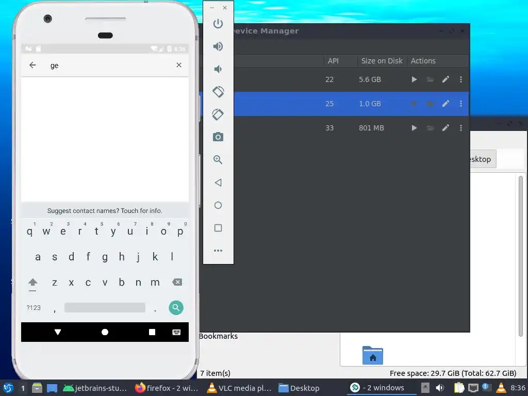
Task: Open jetbrains-studio taskbar entry
Action: point(95,388)
